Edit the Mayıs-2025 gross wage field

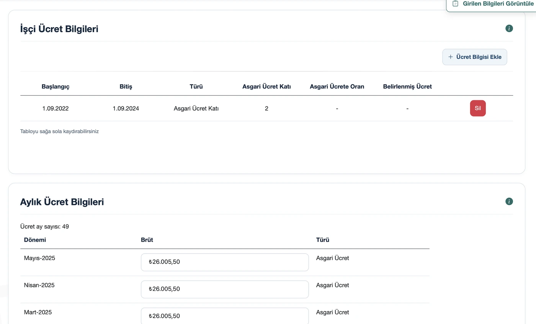pyautogui.click(x=225, y=262)
